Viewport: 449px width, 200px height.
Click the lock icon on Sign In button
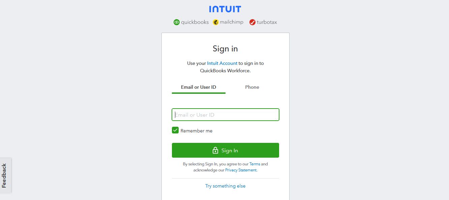(x=215, y=150)
